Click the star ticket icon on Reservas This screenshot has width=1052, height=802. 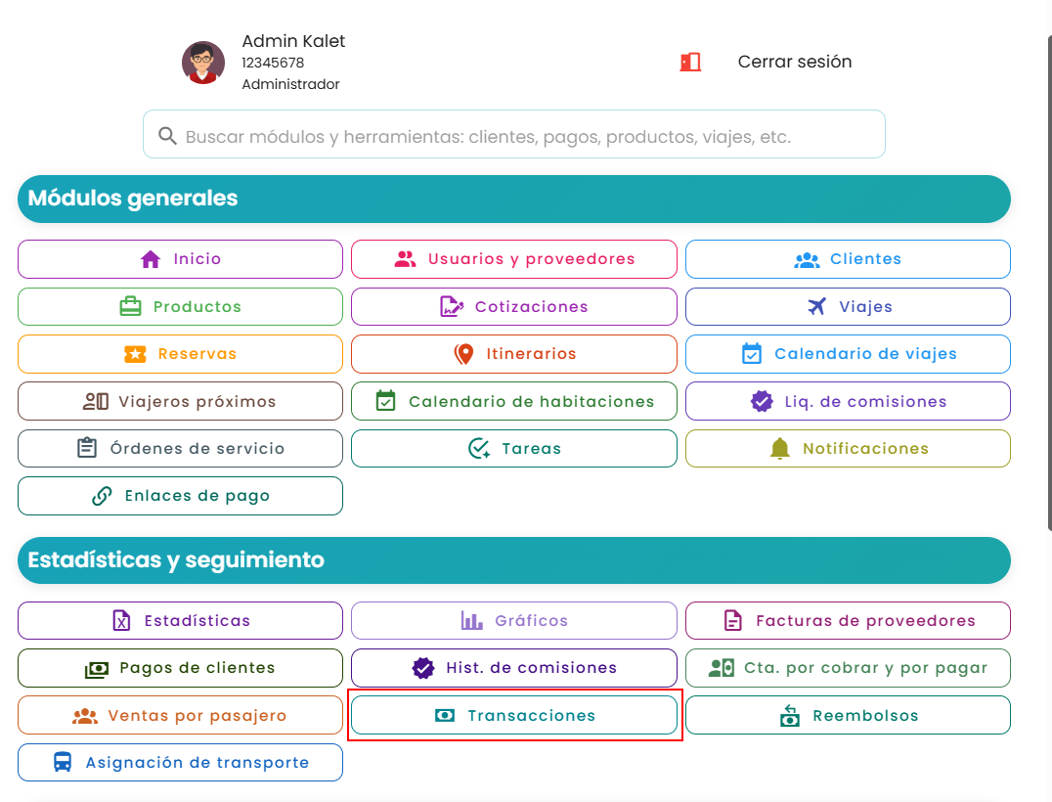[135, 354]
